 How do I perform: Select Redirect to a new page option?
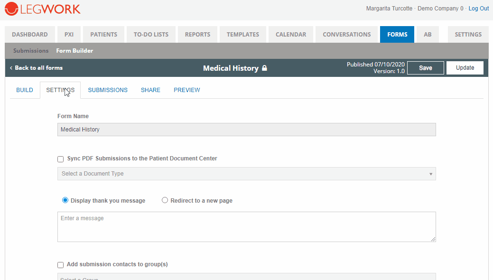(x=165, y=200)
